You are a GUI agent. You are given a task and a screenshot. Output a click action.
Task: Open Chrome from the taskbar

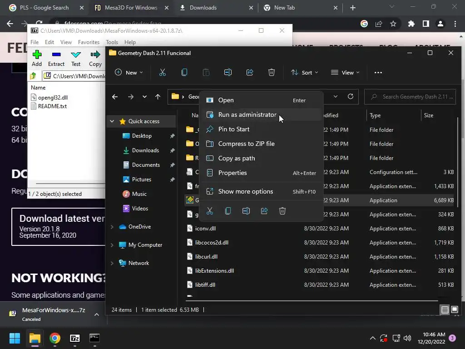(55, 338)
